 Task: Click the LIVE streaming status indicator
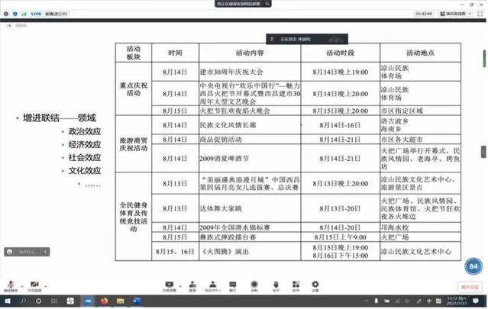tap(35, 14)
